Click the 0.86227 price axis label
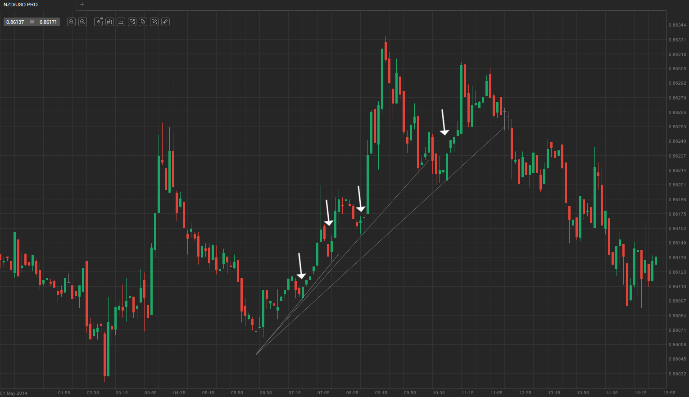This screenshot has height=397, width=689. pyautogui.click(x=677, y=156)
